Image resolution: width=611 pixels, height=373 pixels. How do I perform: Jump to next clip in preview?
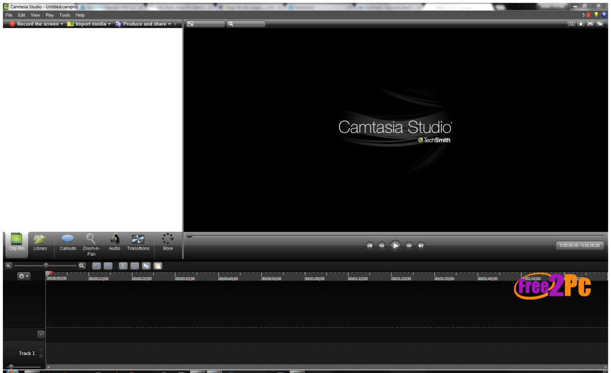(x=421, y=245)
